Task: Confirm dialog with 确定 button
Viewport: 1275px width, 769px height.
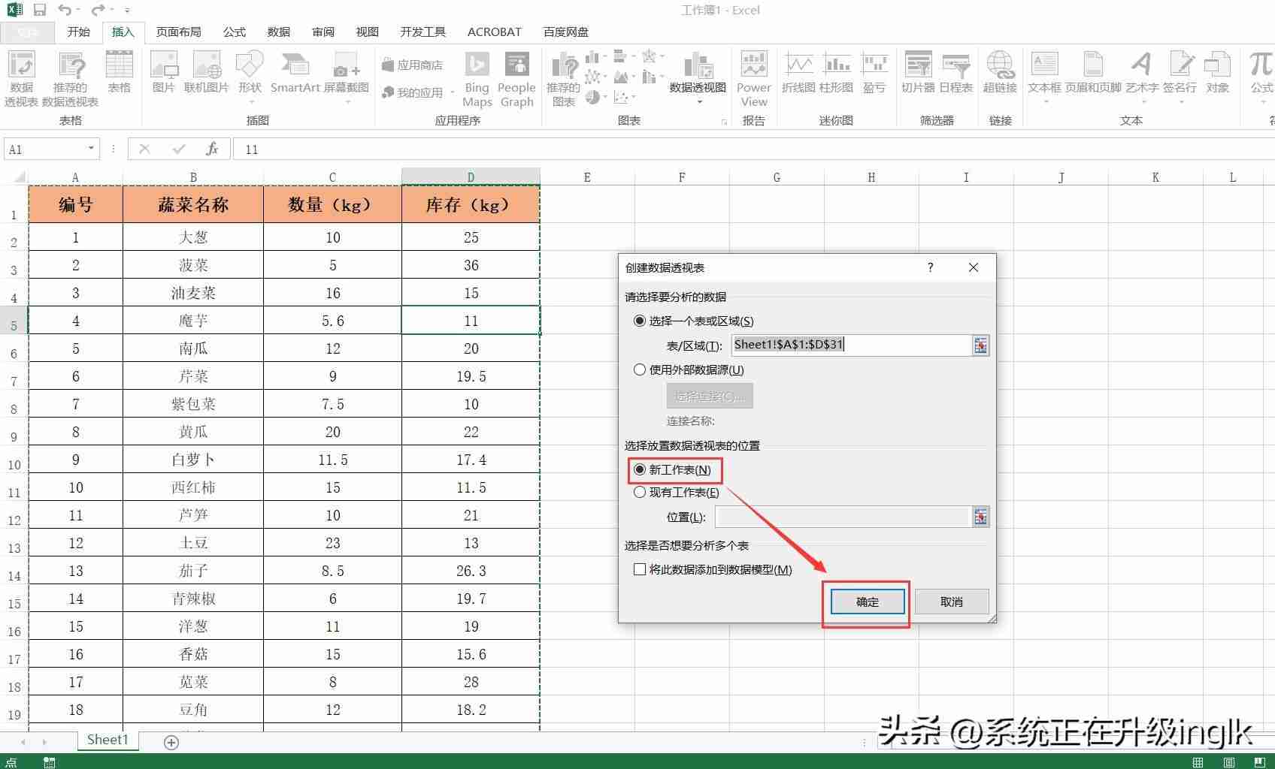Action: [867, 602]
